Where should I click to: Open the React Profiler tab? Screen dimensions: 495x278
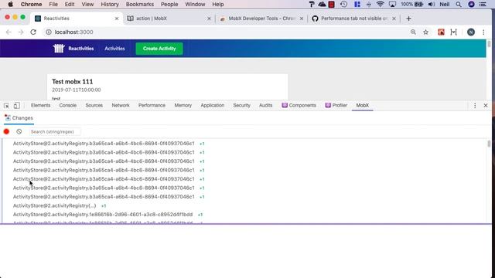(x=336, y=105)
